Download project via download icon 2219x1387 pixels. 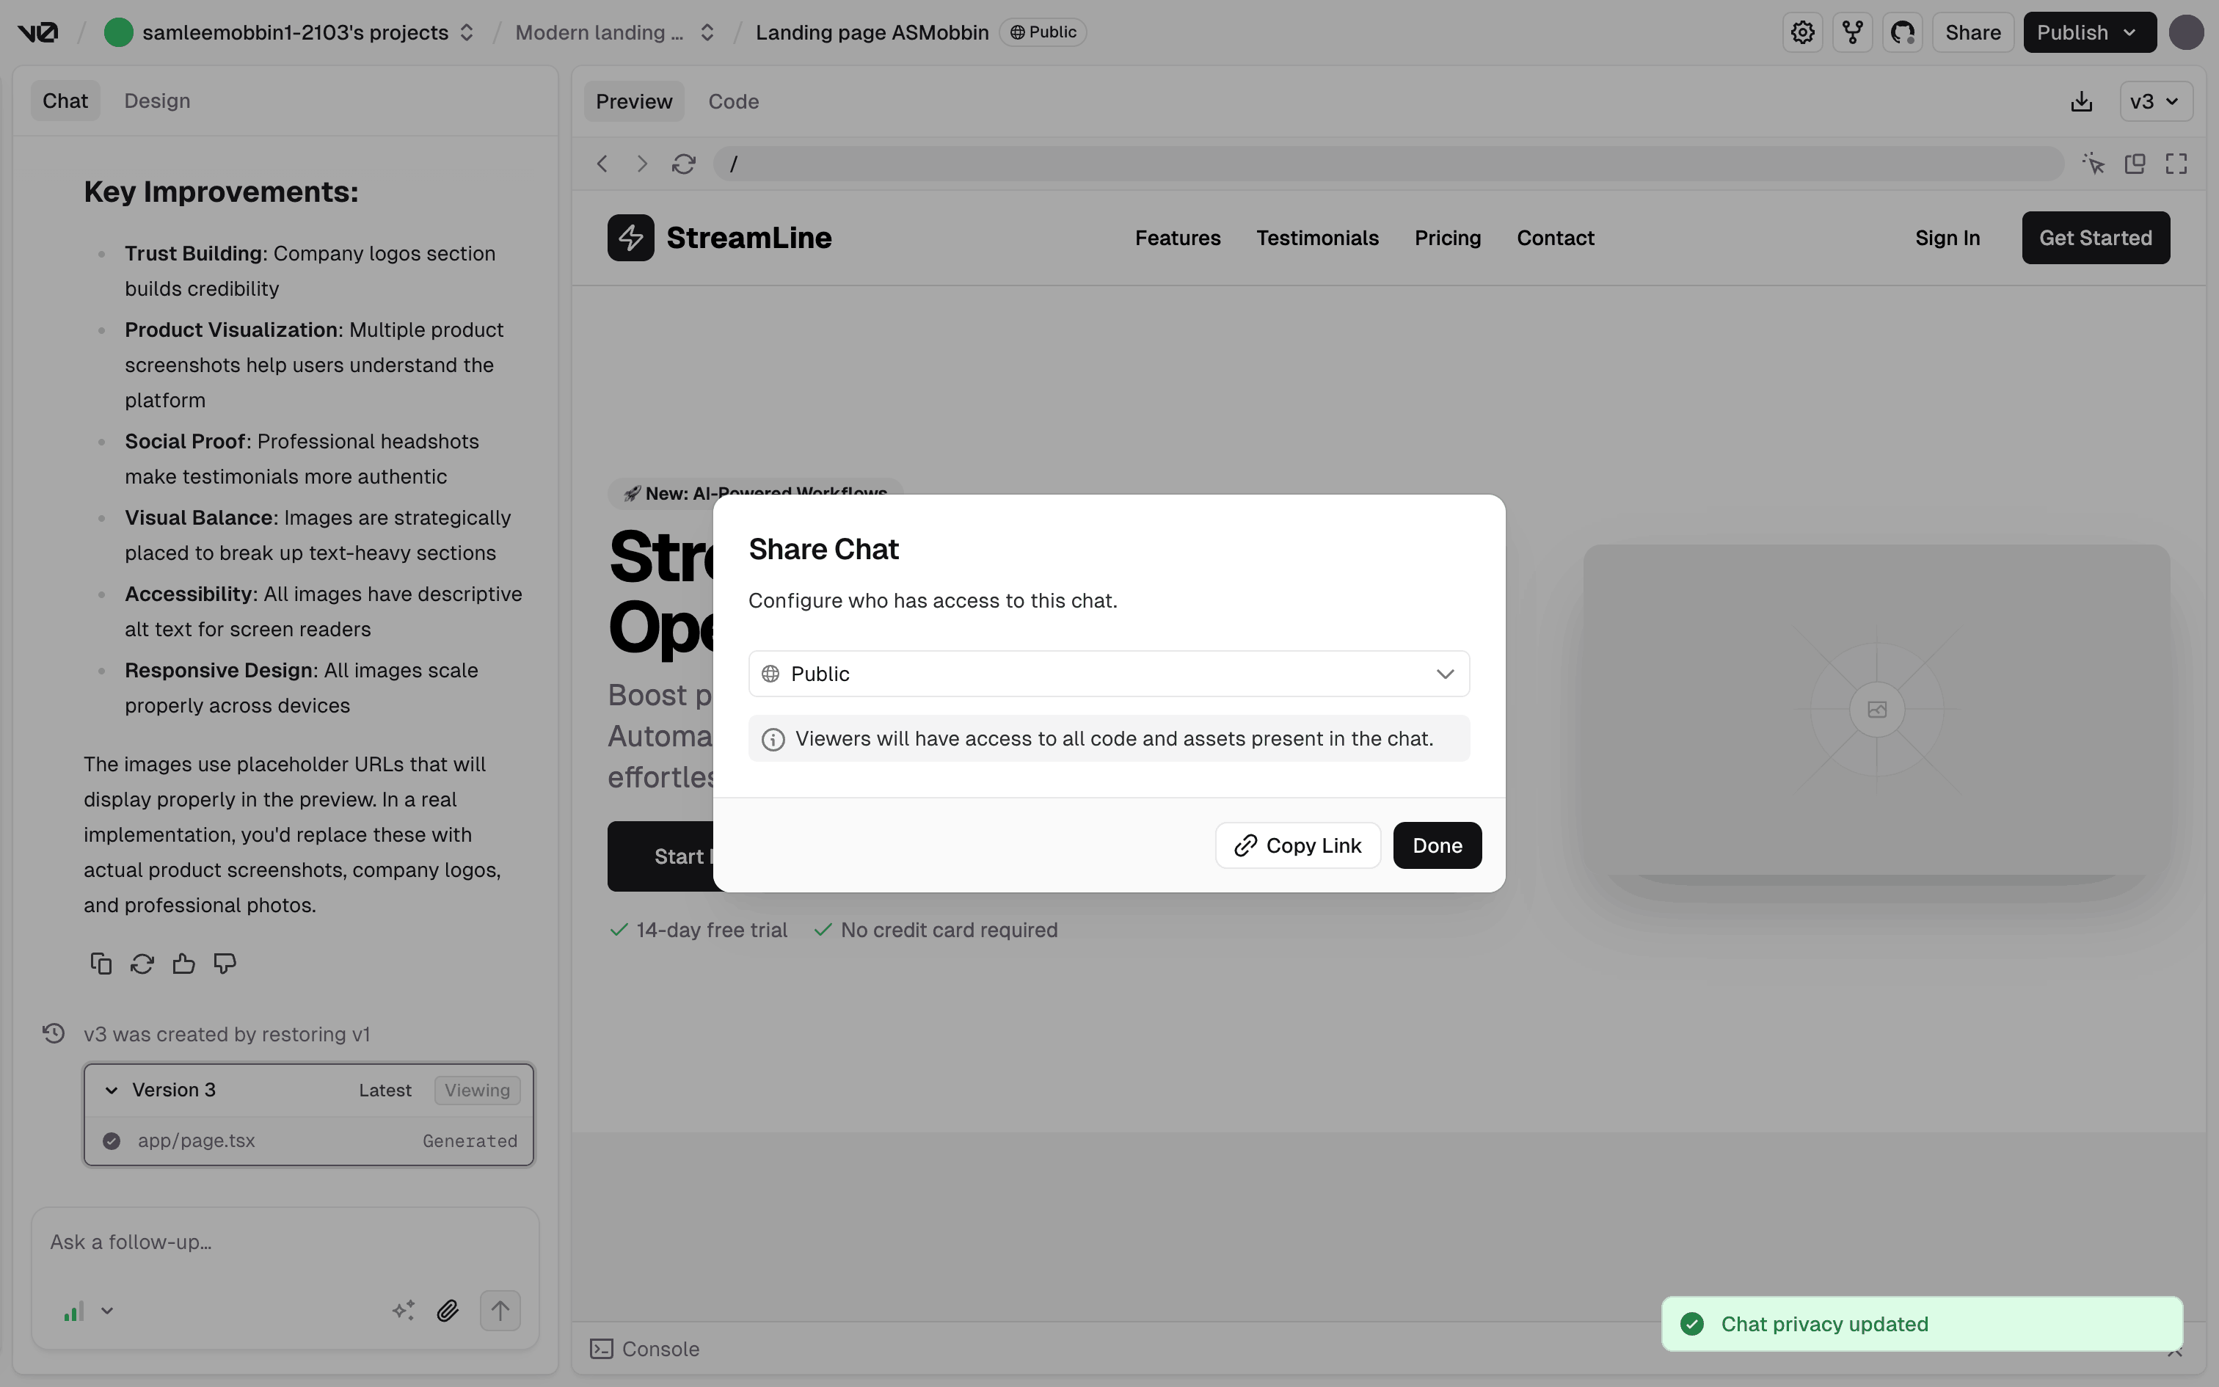pos(2082,102)
